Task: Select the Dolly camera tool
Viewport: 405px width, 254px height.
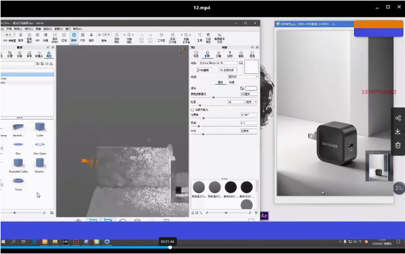Action: tap(91, 37)
